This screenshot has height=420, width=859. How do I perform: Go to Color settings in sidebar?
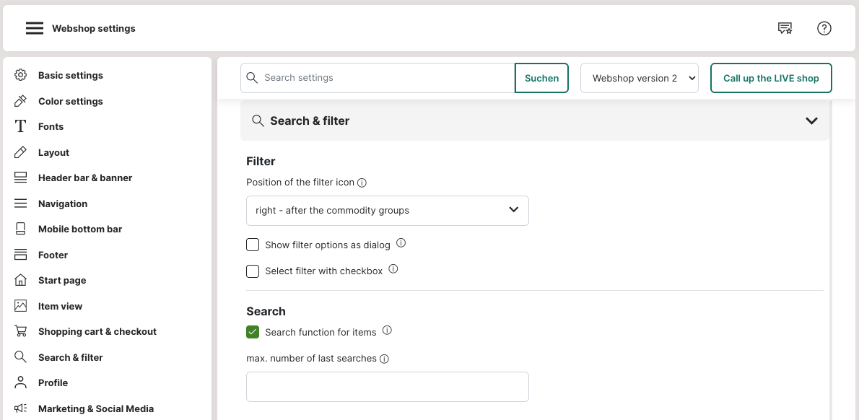tap(70, 101)
